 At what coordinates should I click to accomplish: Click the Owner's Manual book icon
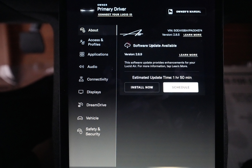[170, 12]
